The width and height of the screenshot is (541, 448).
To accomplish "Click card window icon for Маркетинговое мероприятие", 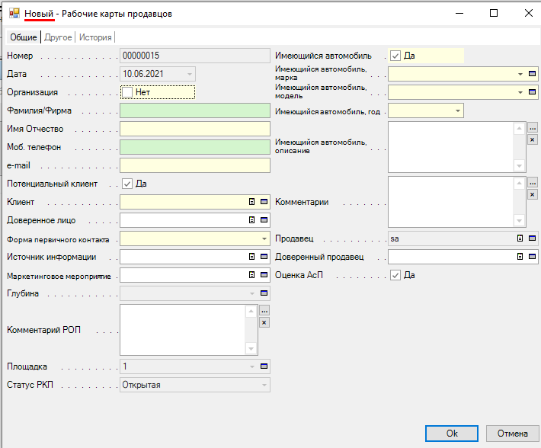I will click(x=264, y=275).
